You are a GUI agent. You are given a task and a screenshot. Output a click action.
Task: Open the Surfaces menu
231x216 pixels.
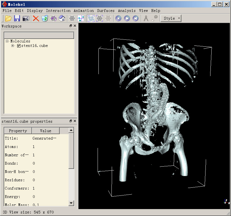(106, 11)
